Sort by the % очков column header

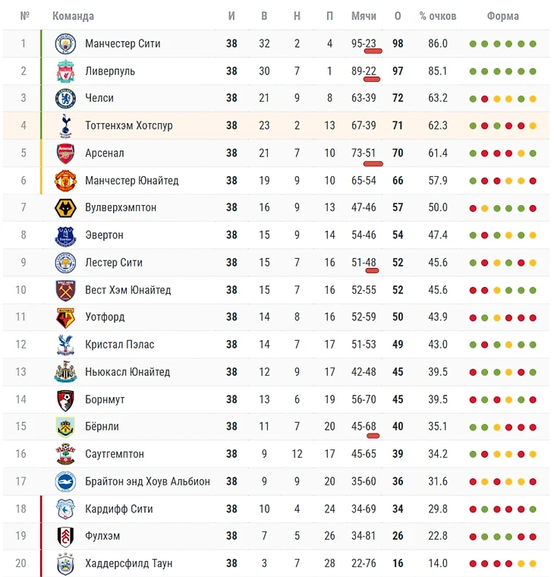pos(438,16)
